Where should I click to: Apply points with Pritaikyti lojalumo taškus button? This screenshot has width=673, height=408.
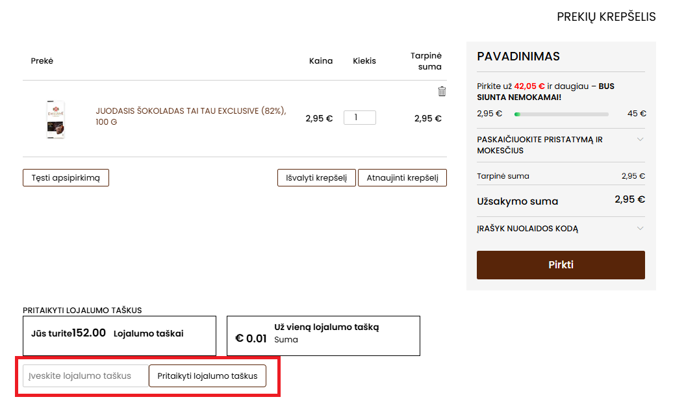click(207, 376)
